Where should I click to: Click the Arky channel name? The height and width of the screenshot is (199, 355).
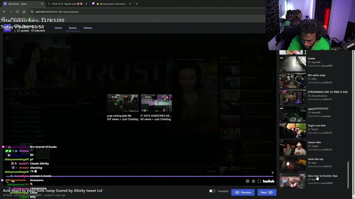pyautogui.click(x=314, y=163)
